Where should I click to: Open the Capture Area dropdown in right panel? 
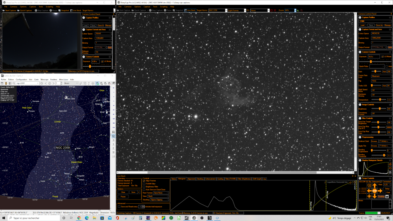[382, 38]
